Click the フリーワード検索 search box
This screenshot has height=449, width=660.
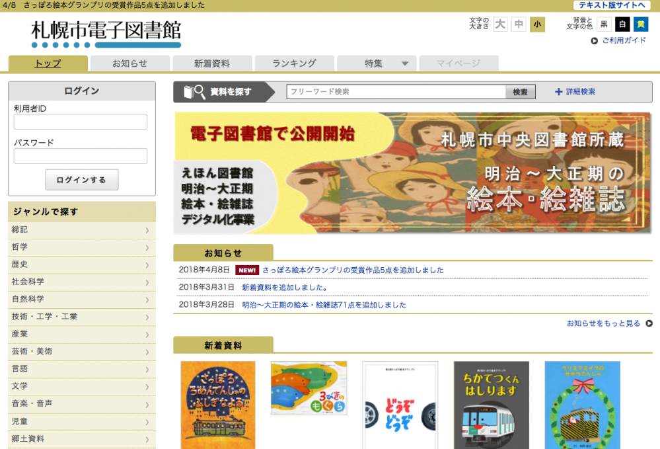[396, 92]
